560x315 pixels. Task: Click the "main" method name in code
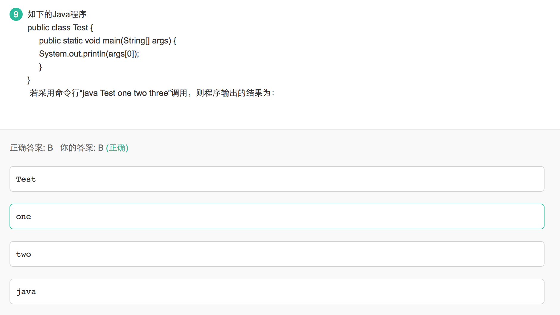click(x=111, y=41)
